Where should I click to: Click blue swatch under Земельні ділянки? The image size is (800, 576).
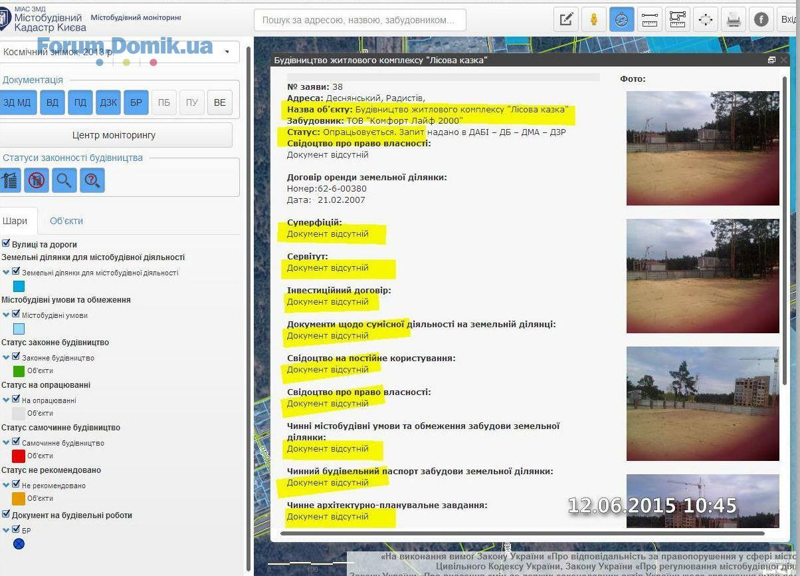19,286
